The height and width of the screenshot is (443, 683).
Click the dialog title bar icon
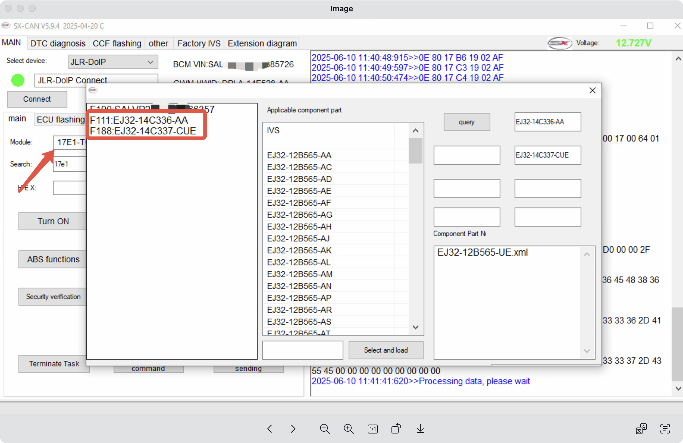click(x=93, y=90)
